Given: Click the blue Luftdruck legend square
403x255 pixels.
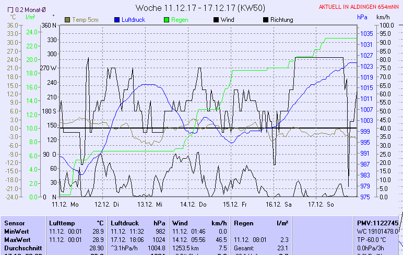Looking at the screenshot, I should point(117,20).
